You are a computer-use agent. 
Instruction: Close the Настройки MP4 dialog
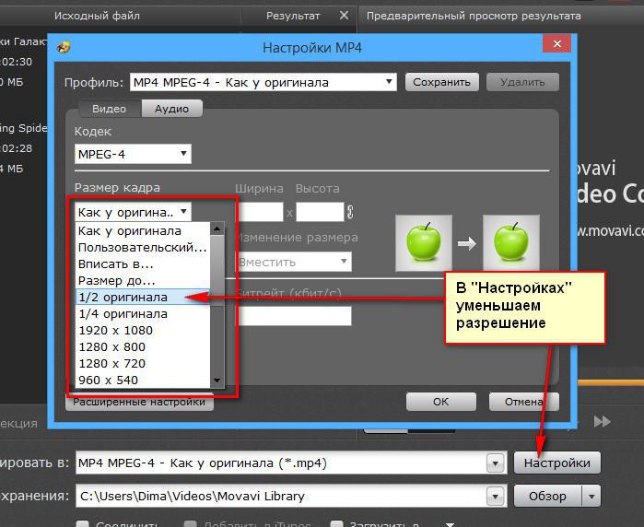pyautogui.click(x=556, y=43)
